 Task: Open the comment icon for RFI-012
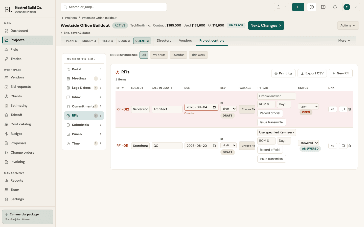(x=343, y=109)
